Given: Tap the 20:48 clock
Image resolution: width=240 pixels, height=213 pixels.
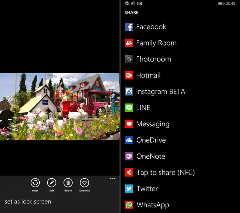Looking at the screenshot, I should (x=230, y=3).
